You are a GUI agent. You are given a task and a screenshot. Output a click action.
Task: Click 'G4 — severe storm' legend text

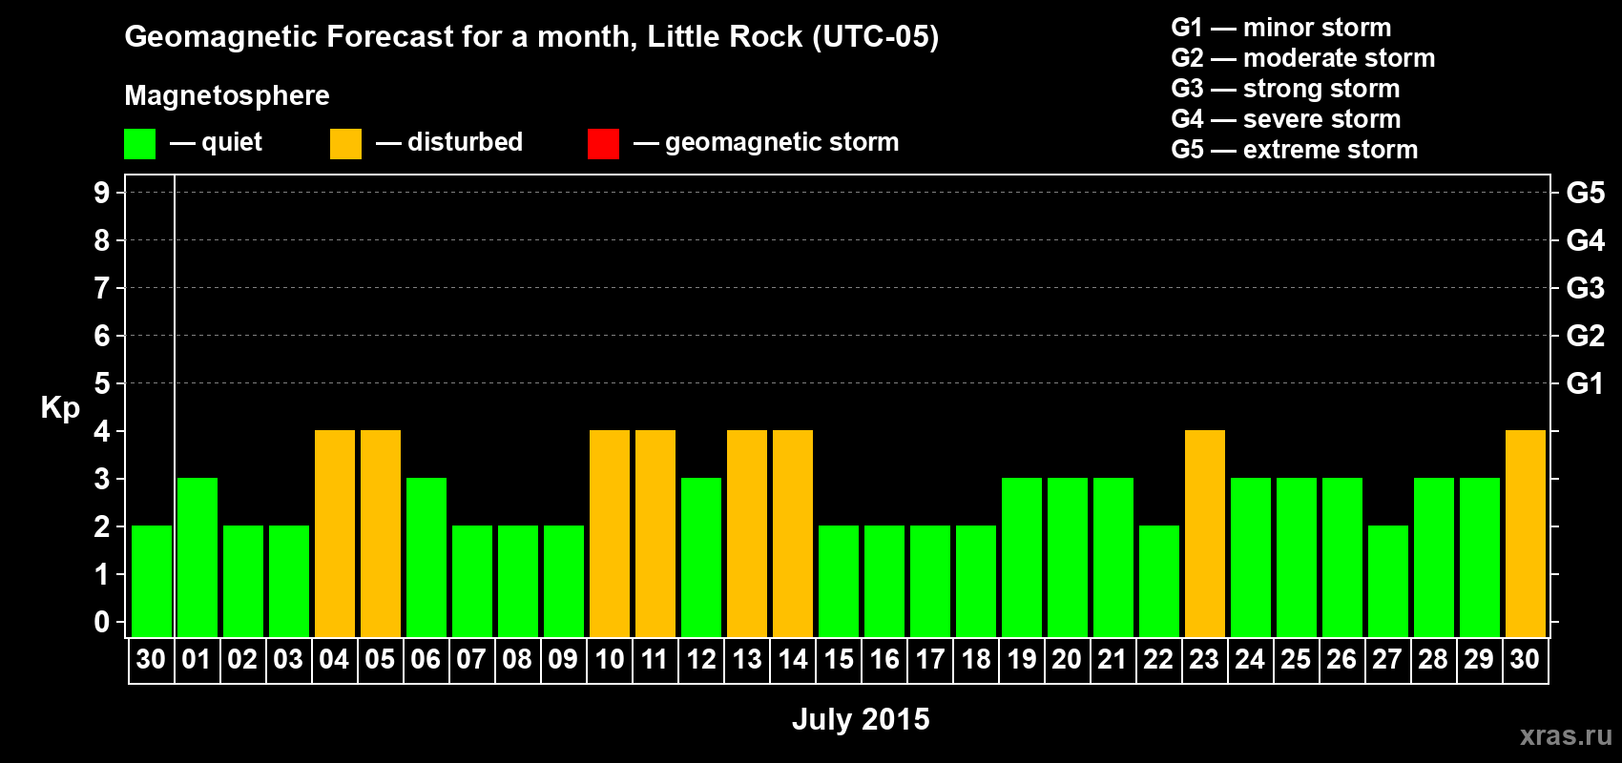(1286, 119)
